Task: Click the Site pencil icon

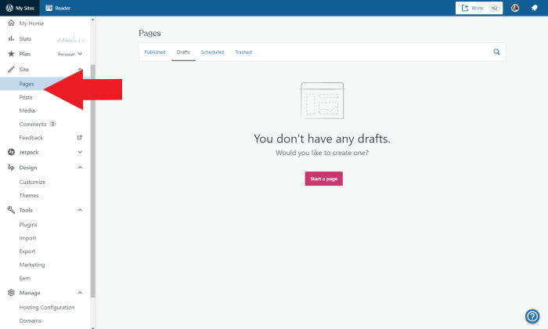Action: 11,69
